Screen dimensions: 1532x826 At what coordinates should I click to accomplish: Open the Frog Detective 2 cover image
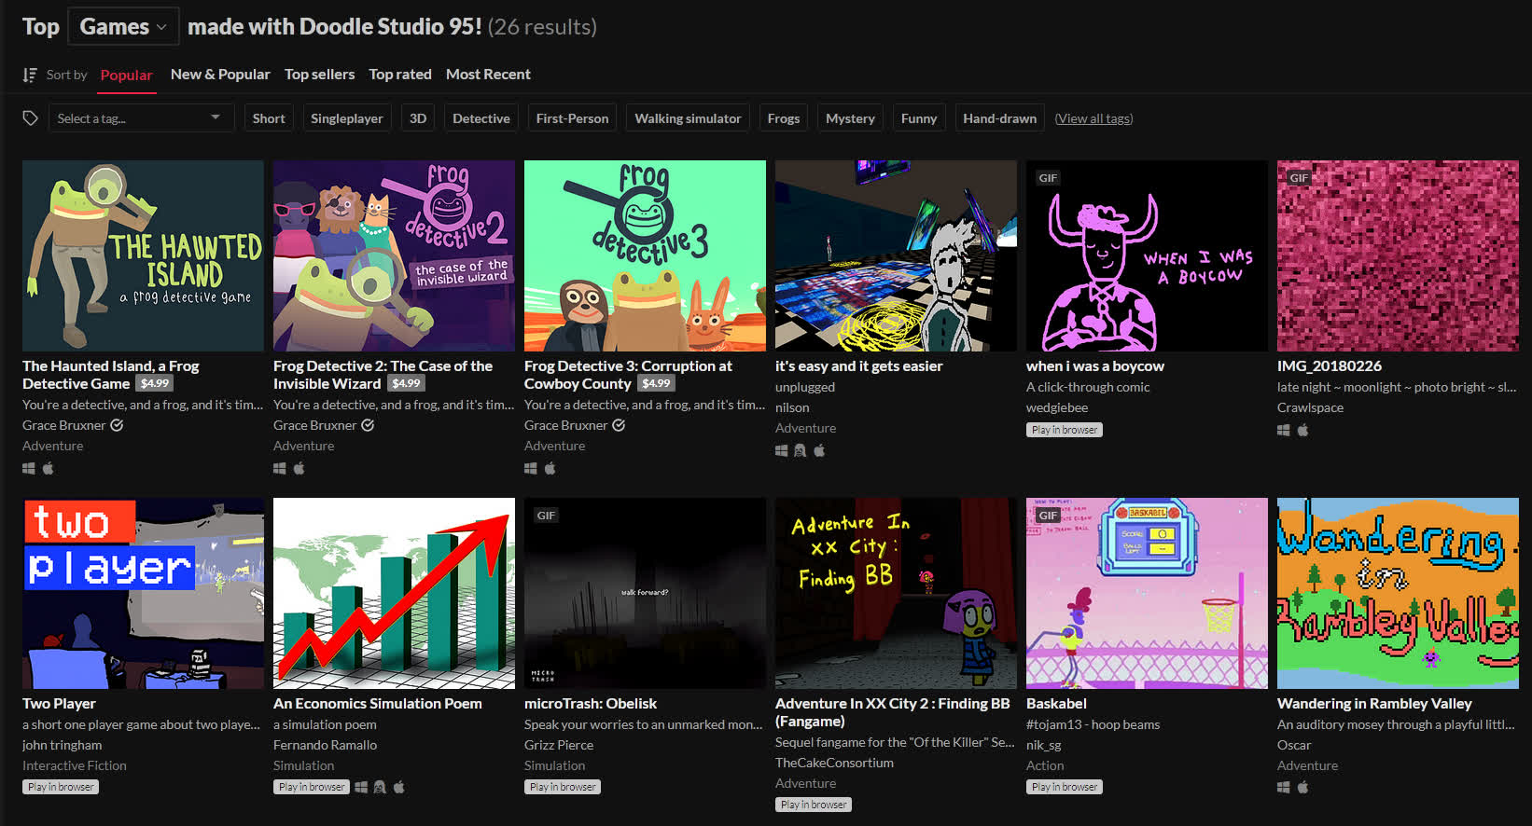coord(394,255)
